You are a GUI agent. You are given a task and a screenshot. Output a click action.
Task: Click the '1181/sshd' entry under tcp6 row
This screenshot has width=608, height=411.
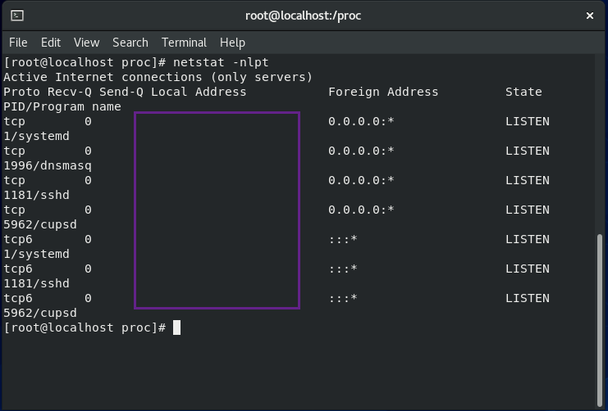tap(36, 283)
